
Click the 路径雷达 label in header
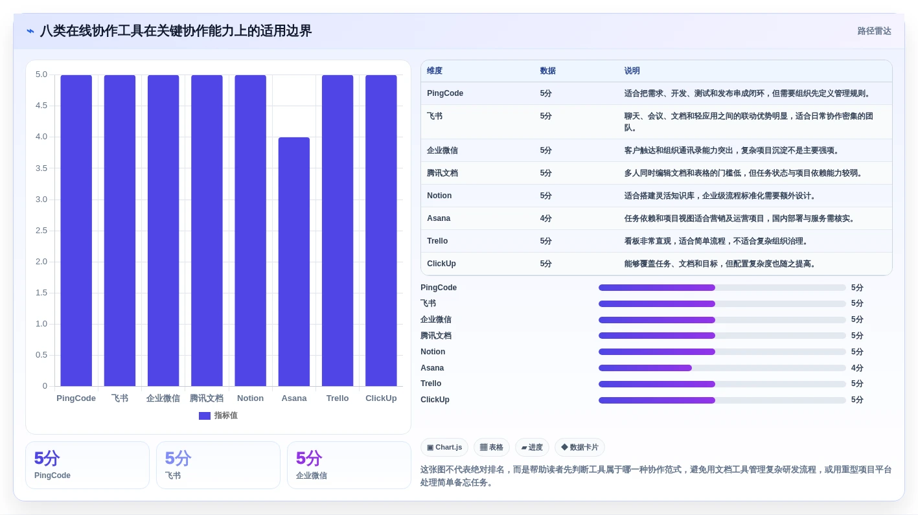874,31
